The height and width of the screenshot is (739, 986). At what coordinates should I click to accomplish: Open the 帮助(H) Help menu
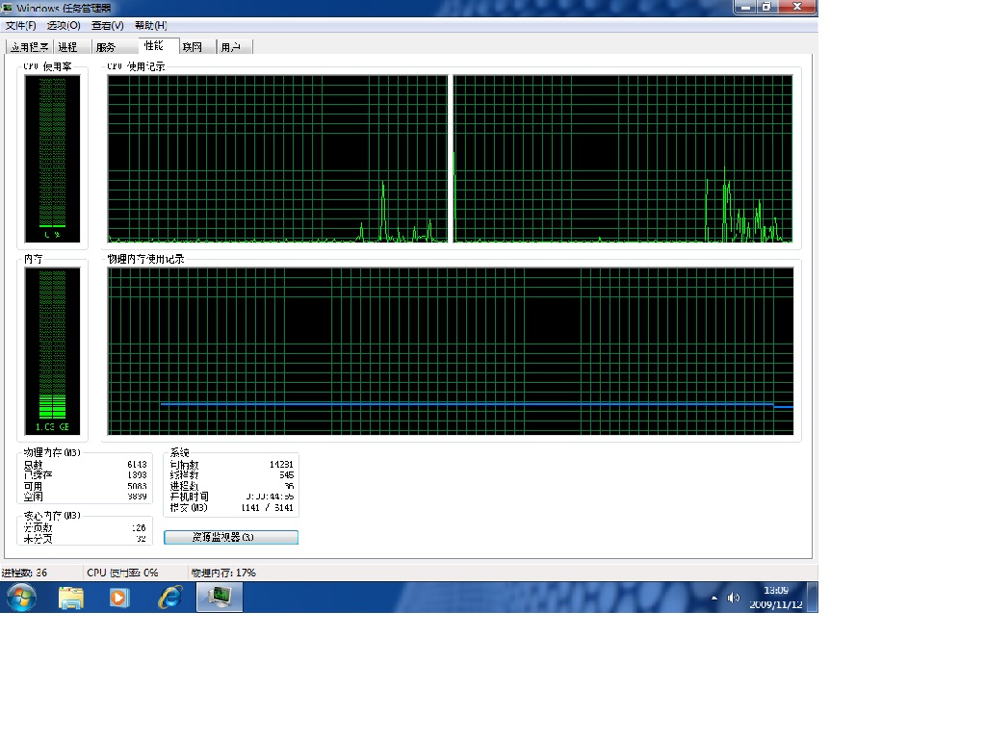click(150, 25)
